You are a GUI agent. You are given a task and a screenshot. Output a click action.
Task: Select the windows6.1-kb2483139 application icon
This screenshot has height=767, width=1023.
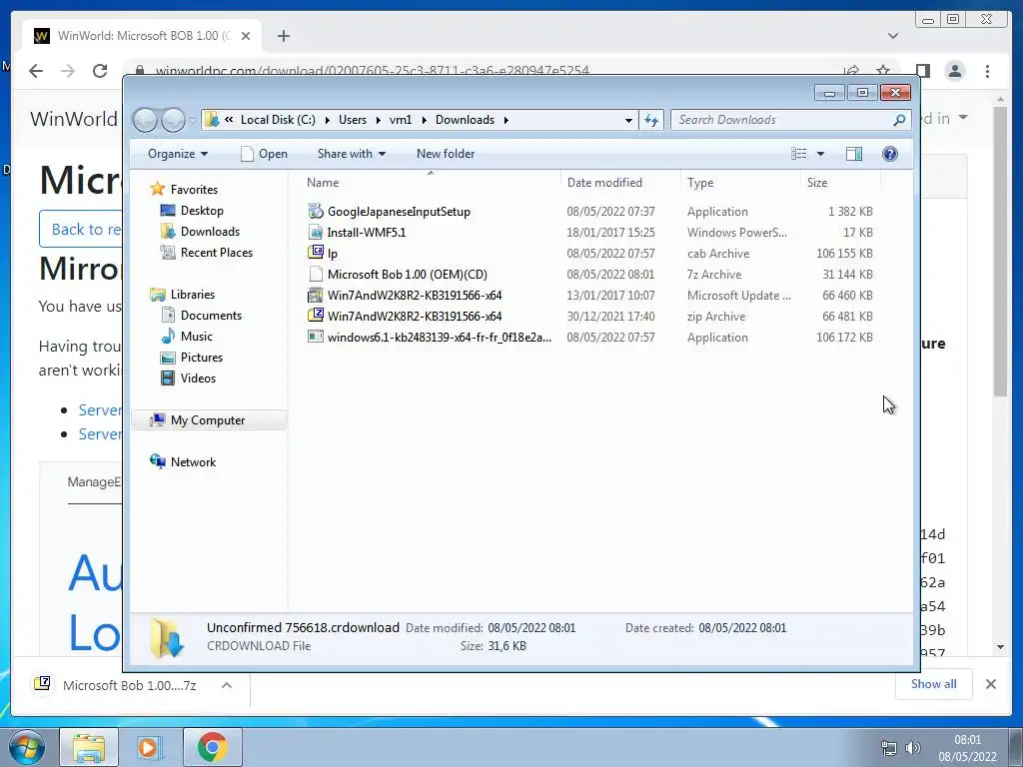[316, 338]
